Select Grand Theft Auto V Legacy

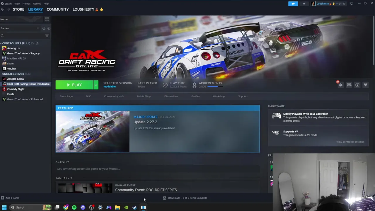[x=23, y=53]
